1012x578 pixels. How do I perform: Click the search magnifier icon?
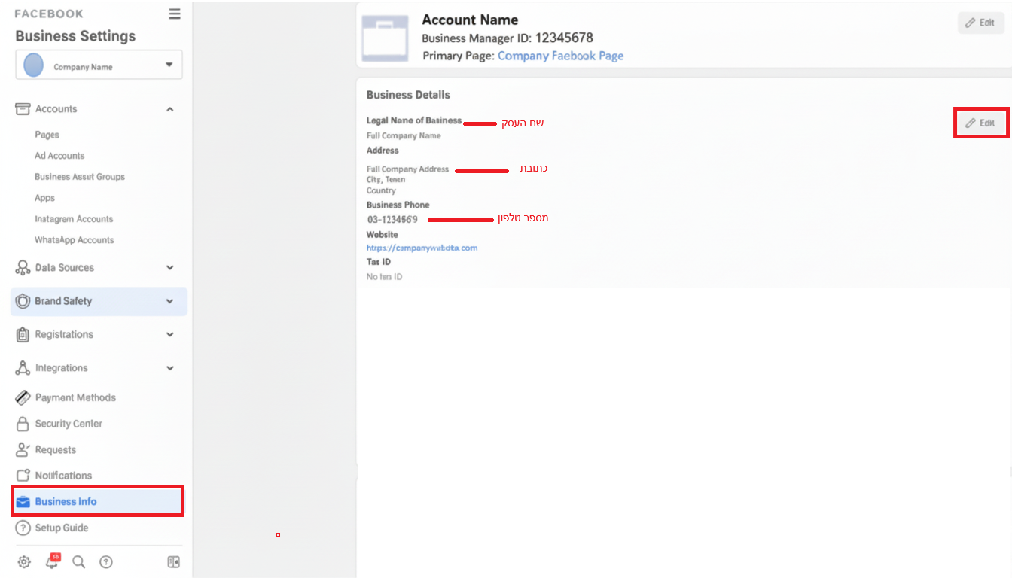pos(78,562)
